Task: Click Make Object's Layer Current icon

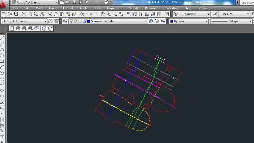Action: 151,21
